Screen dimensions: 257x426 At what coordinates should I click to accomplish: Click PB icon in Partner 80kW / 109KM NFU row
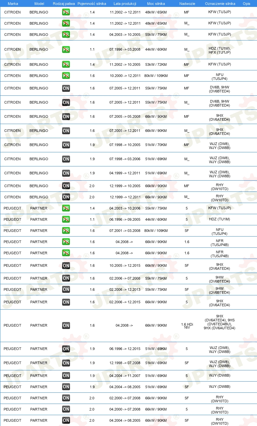point(66,231)
